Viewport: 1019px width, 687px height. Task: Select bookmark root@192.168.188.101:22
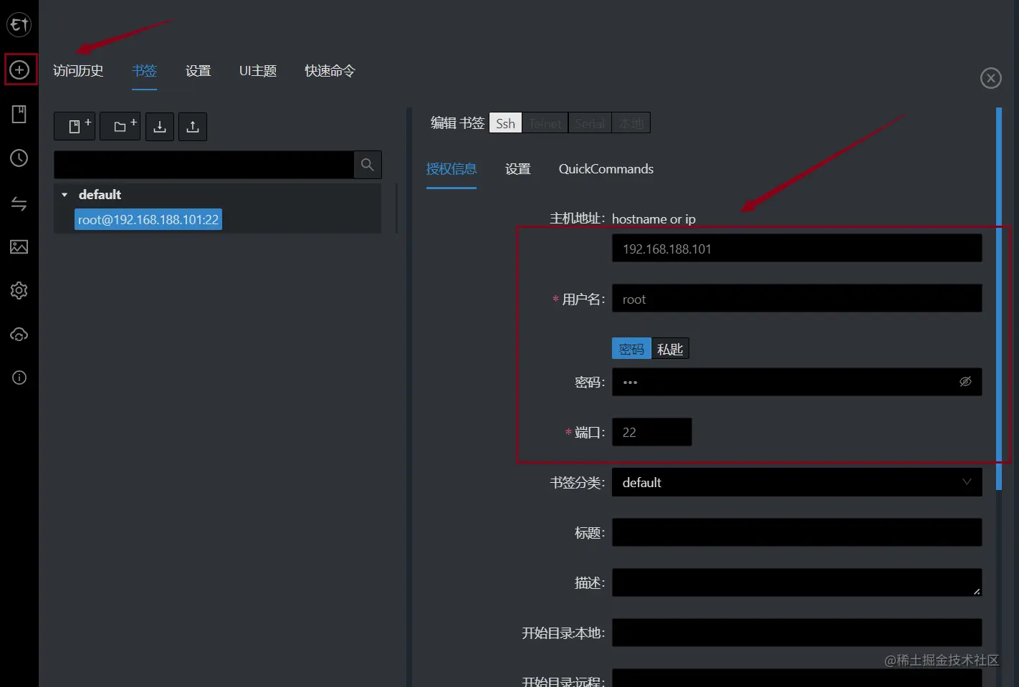pyautogui.click(x=148, y=219)
